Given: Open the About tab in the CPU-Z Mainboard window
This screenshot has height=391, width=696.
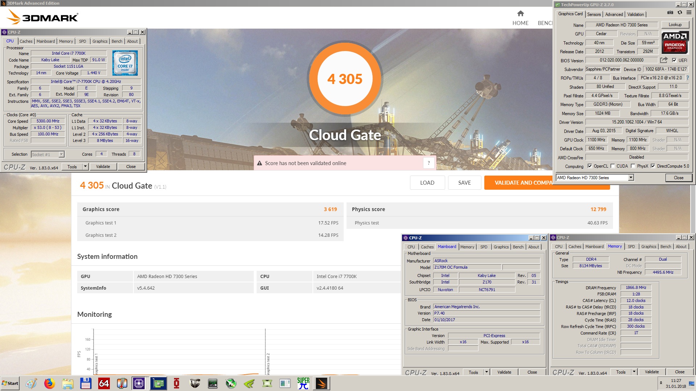Looking at the screenshot, I should pyautogui.click(x=534, y=247).
